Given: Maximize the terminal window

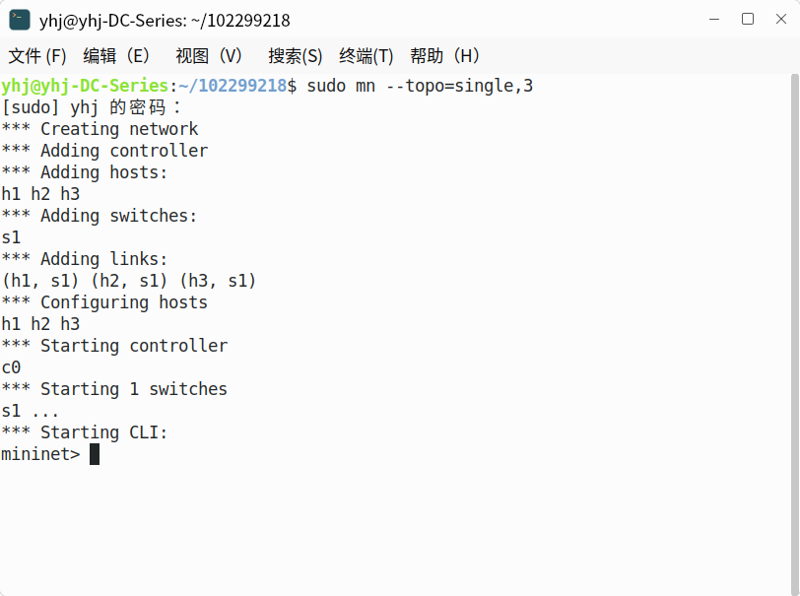Looking at the screenshot, I should pyautogui.click(x=748, y=20).
